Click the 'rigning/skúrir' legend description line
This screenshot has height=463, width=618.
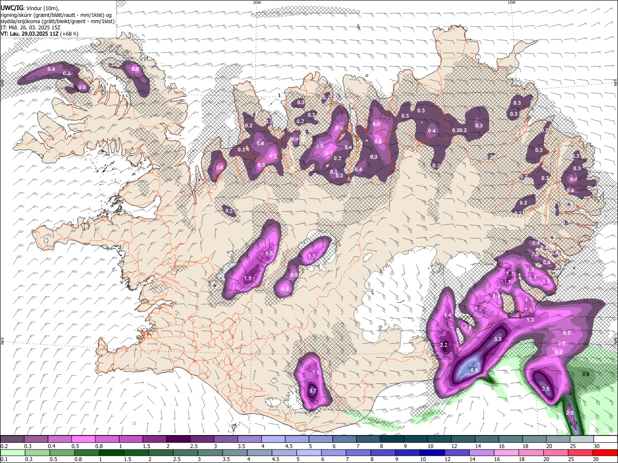click(56, 15)
